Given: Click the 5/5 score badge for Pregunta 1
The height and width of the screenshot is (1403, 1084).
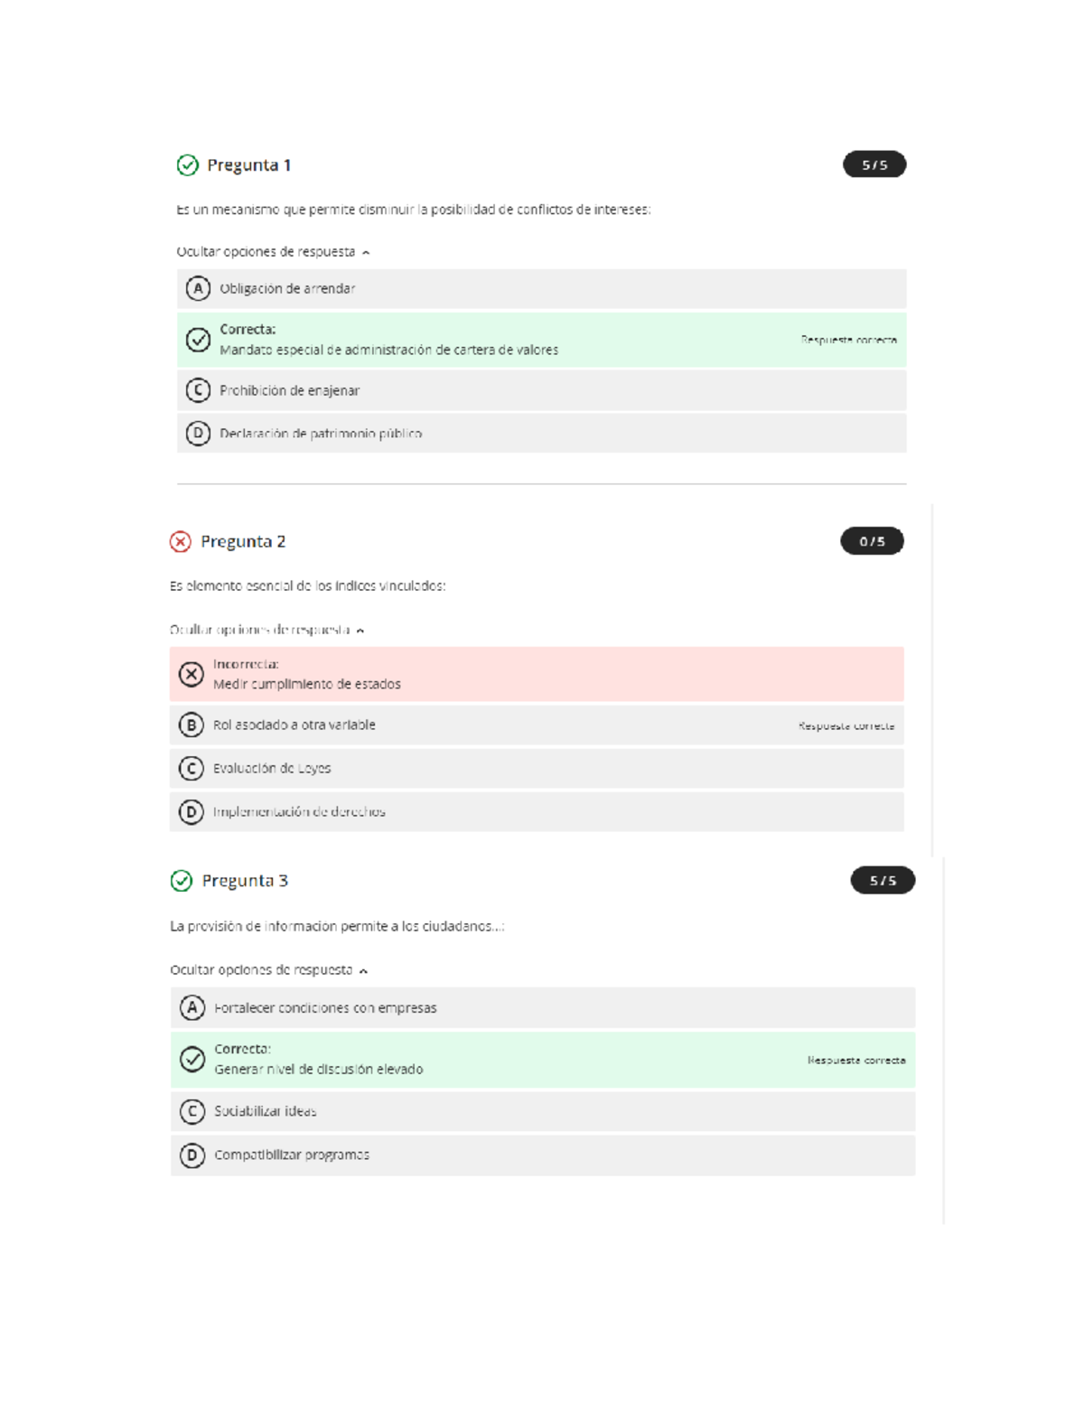Looking at the screenshot, I should pos(874,165).
